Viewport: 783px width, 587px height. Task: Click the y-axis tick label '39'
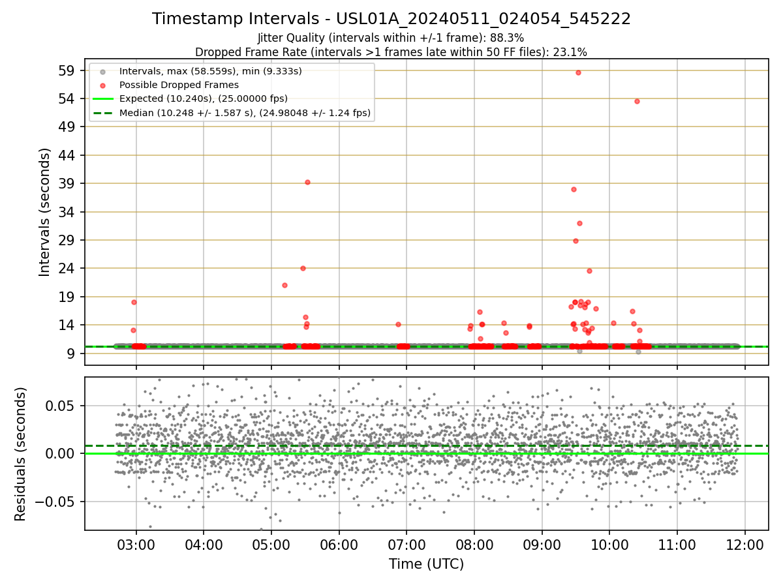pos(68,184)
